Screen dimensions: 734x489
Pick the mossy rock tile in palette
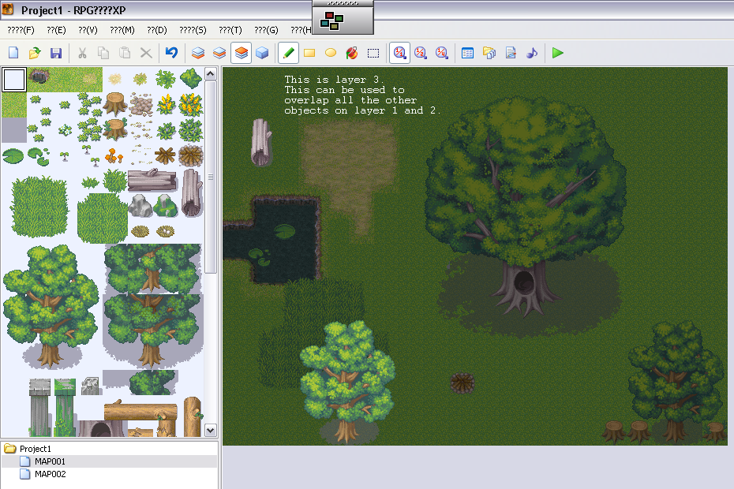[166, 206]
